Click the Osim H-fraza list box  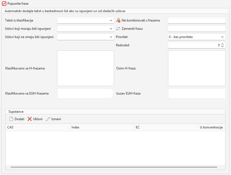pyautogui.click(x=197, y=68)
